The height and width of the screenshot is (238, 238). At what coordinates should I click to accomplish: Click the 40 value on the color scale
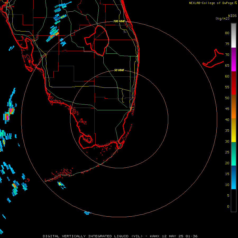point(227,120)
